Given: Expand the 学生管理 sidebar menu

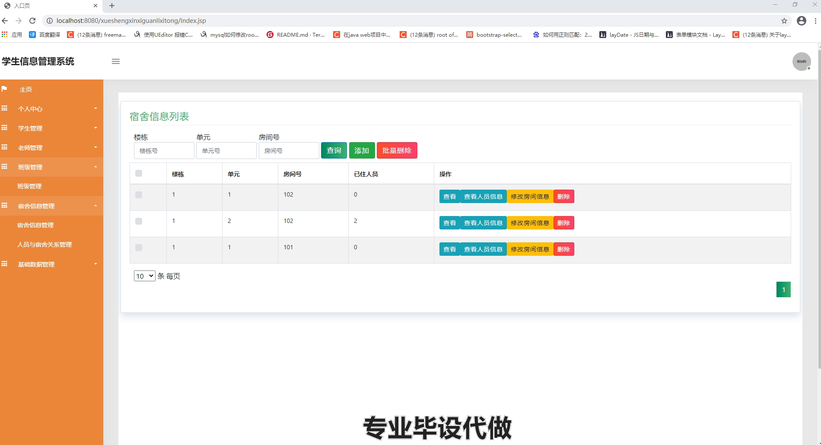Looking at the screenshot, I should pyautogui.click(x=51, y=128).
